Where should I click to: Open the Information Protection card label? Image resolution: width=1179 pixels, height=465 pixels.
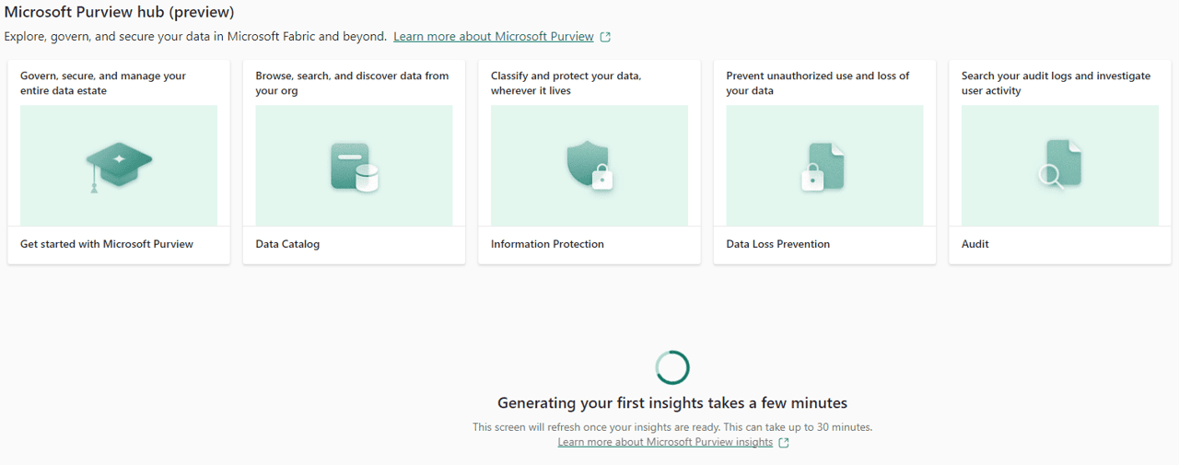[547, 244]
